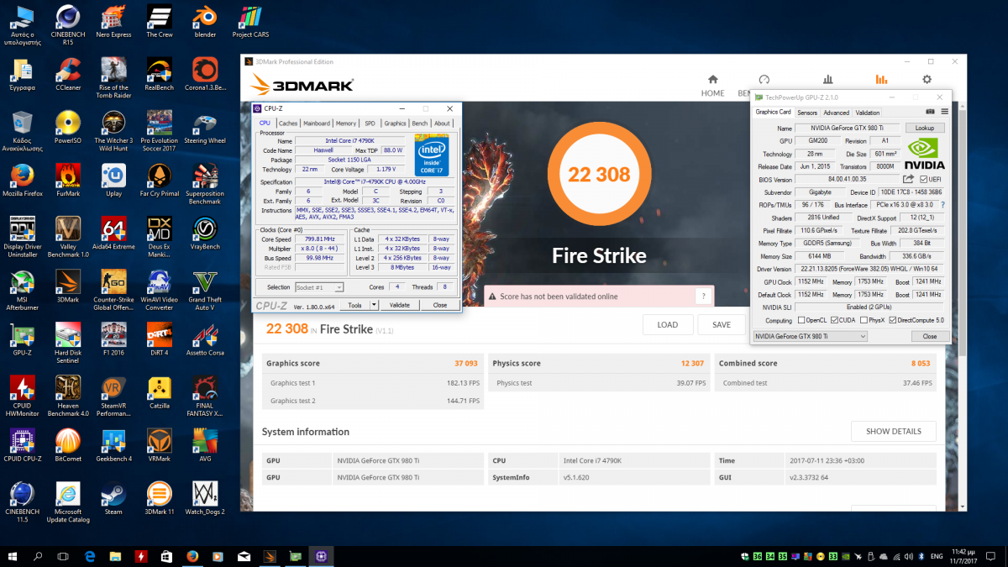Image resolution: width=1008 pixels, height=567 pixels.
Task: Open the 3DMark benchmarks gauge icon
Action: (x=764, y=79)
